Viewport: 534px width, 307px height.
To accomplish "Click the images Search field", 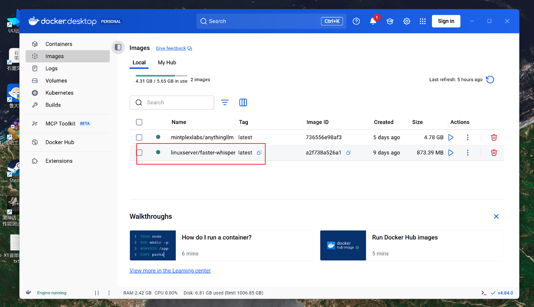I will (172, 102).
